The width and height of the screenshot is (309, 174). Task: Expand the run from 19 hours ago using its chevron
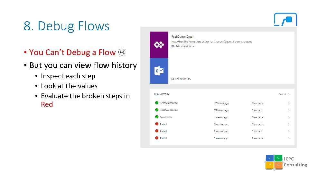[x=289, y=110]
